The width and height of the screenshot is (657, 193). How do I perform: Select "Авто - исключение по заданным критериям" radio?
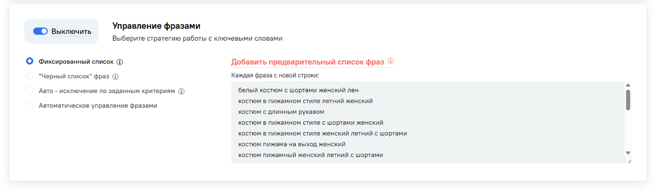click(x=30, y=91)
